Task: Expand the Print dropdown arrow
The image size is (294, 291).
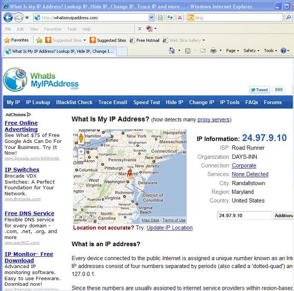Action: click(x=220, y=51)
